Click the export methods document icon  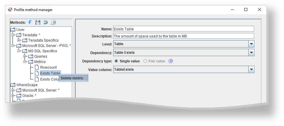pyautogui.click(x=53, y=22)
